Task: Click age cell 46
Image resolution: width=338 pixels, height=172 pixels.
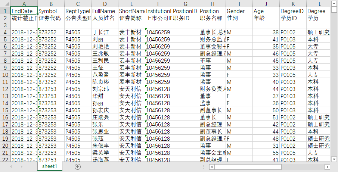Action: (x=266, y=54)
